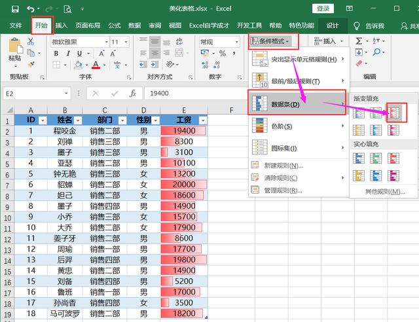Open the Icon Sets submenu
The width and height of the screenshot is (419, 322).
(x=299, y=148)
